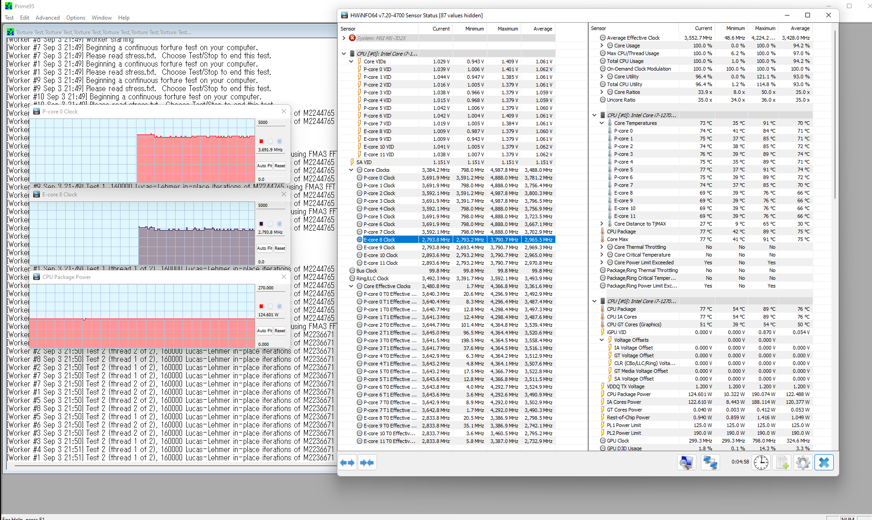Collapse the Core VIDs tree node
Viewport: 872px width, 520px height.
pos(351,61)
